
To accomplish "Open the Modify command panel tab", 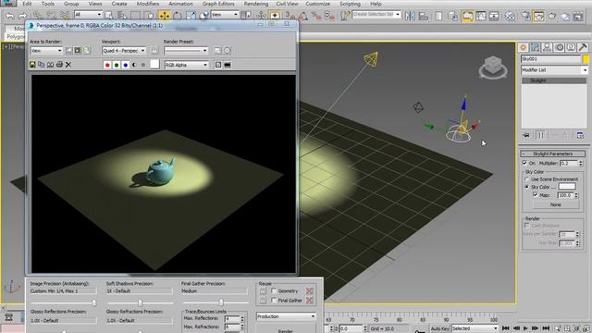I will [x=535, y=47].
